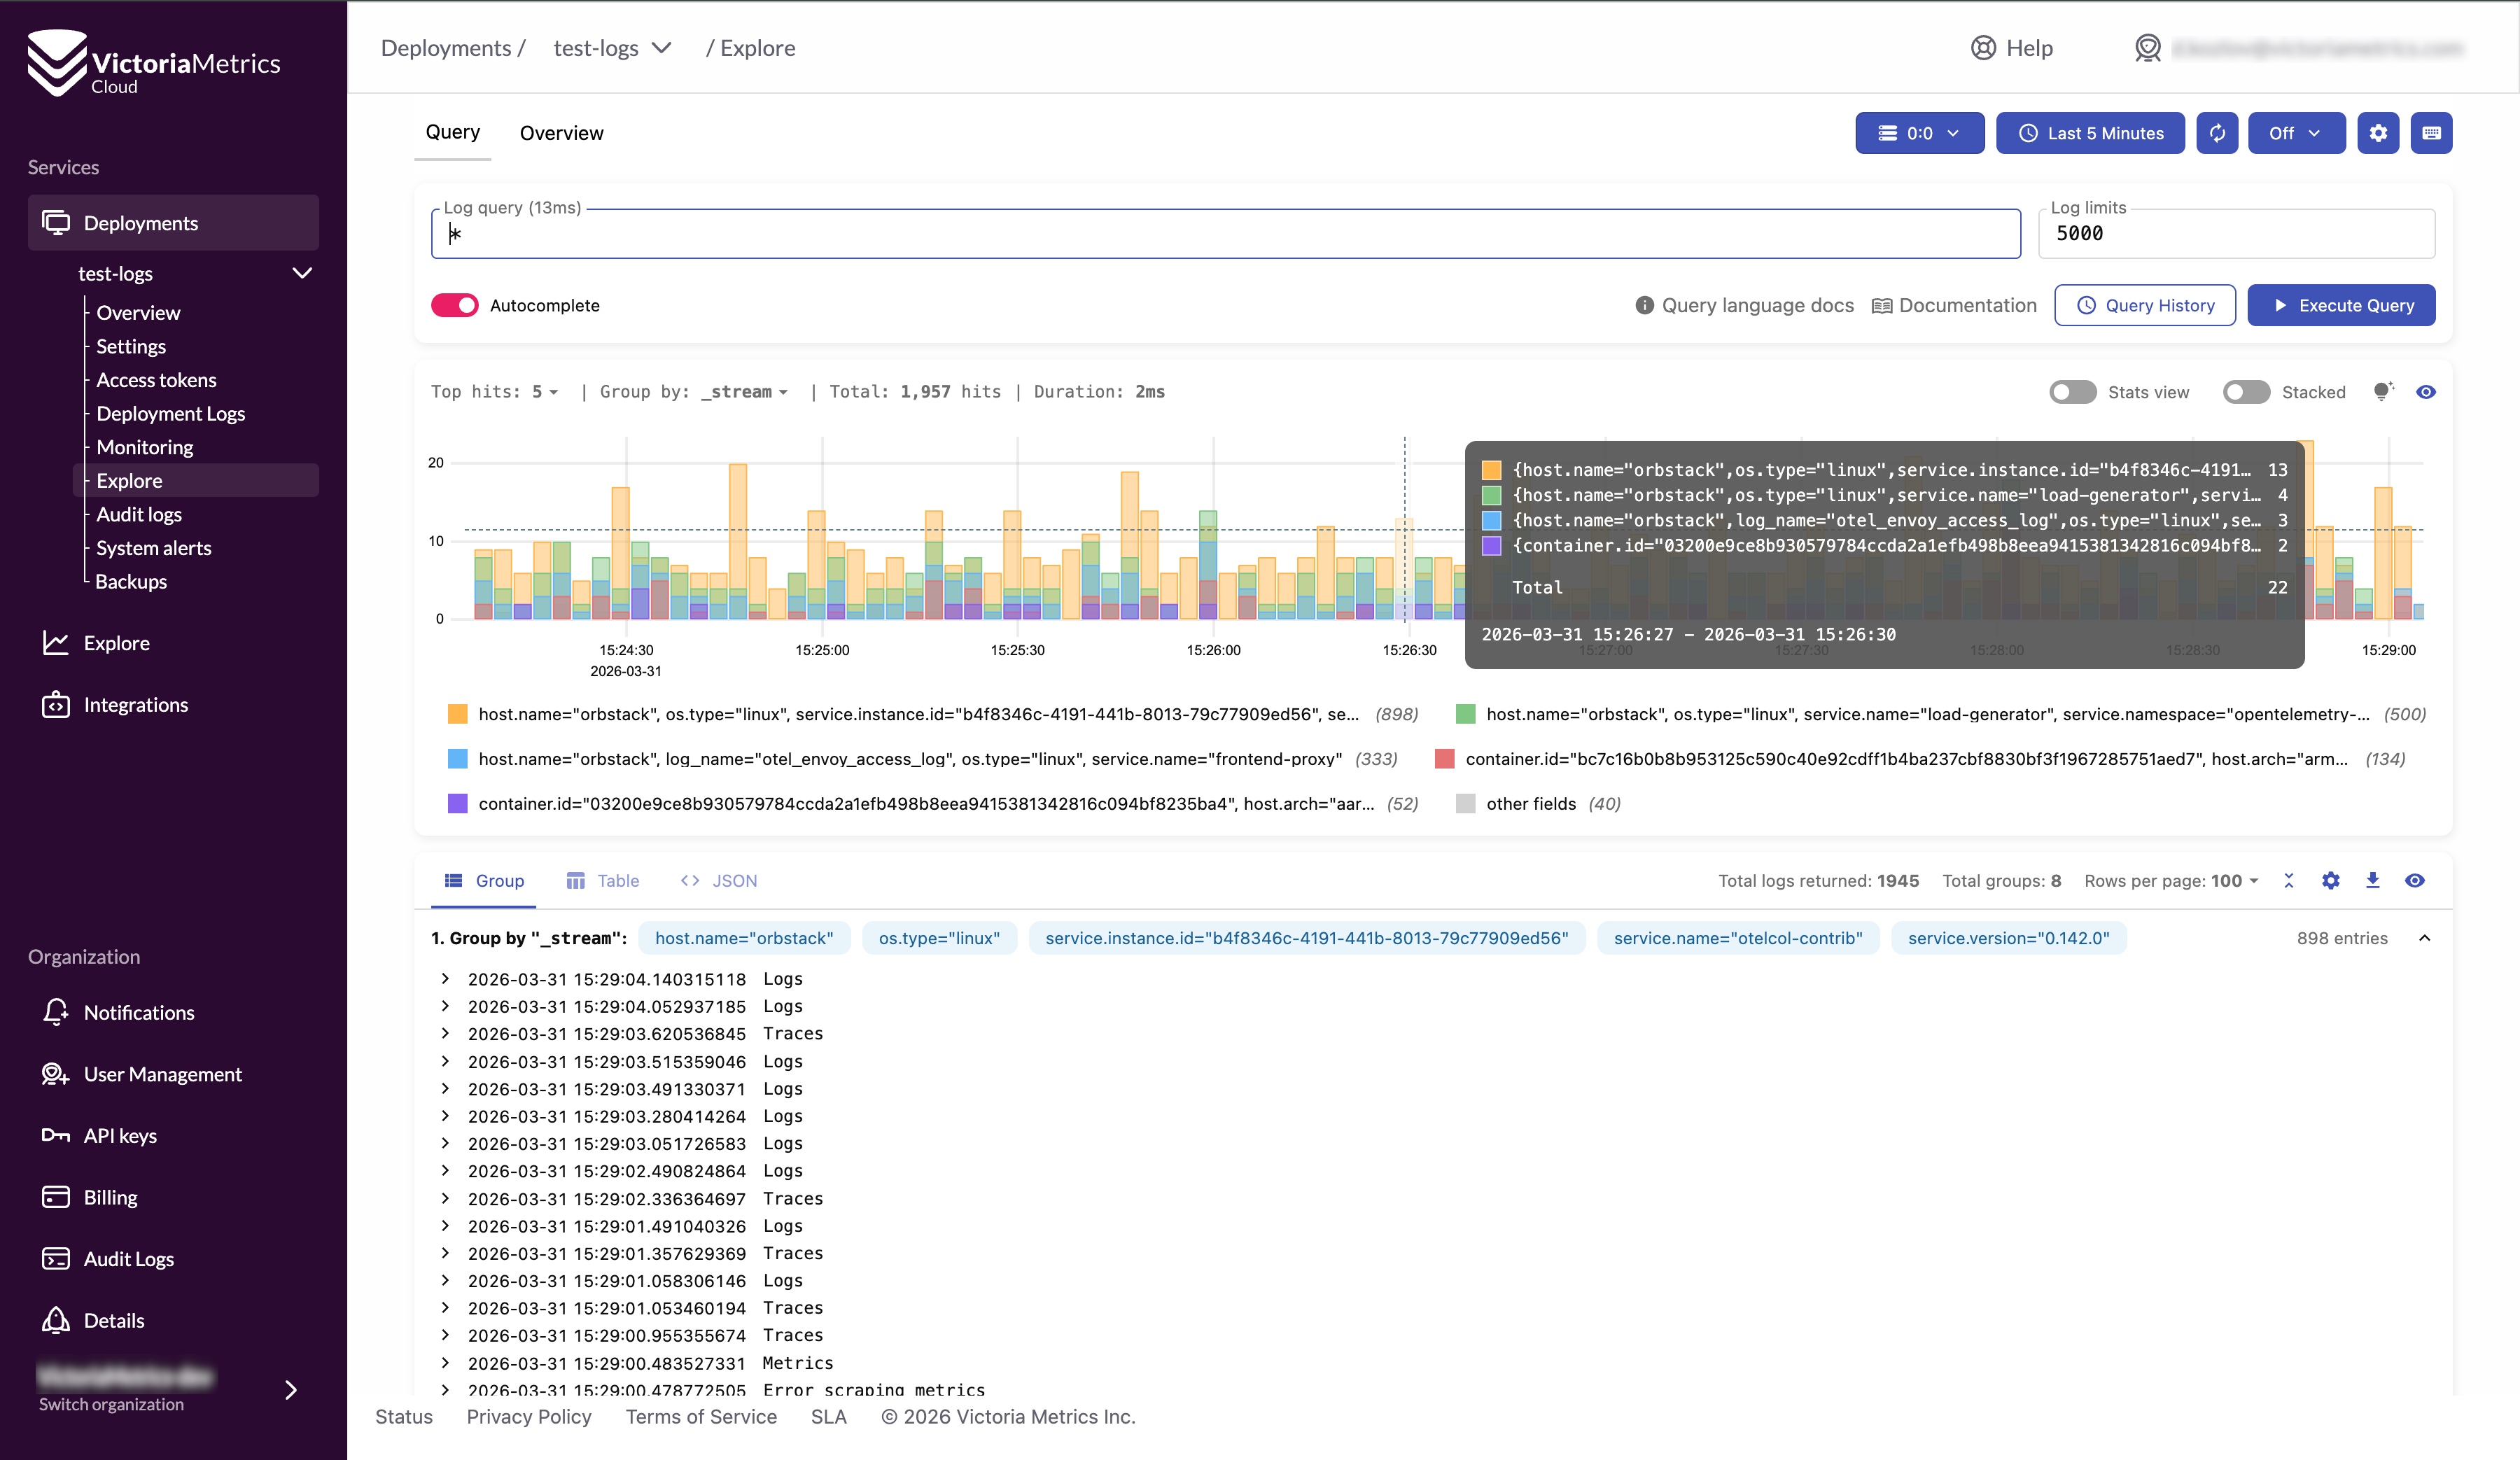The height and width of the screenshot is (1460, 2520).
Task: Expand the Group by _stream dropdown
Action: click(x=745, y=392)
